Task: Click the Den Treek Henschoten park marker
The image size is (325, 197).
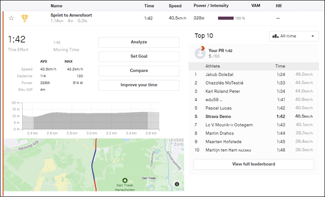Action: [125, 180]
